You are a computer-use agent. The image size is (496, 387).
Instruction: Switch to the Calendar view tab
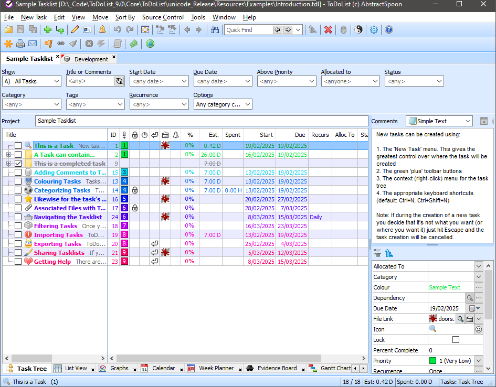[x=163, y=369]
